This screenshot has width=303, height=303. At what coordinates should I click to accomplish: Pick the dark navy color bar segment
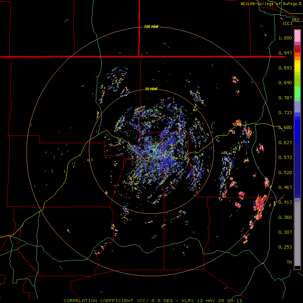297,172
